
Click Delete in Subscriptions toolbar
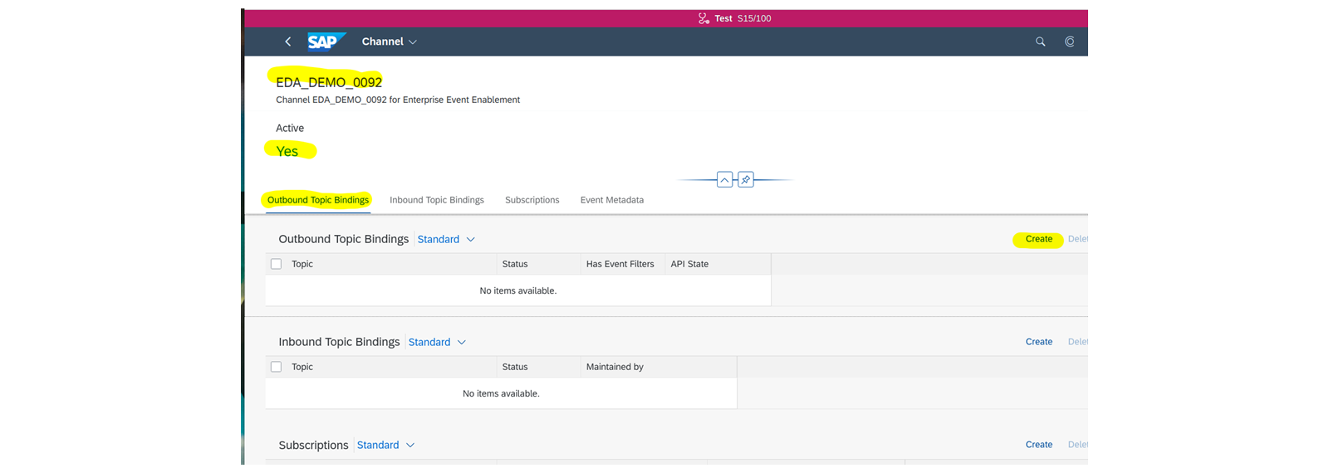[x=1077, y=445]
